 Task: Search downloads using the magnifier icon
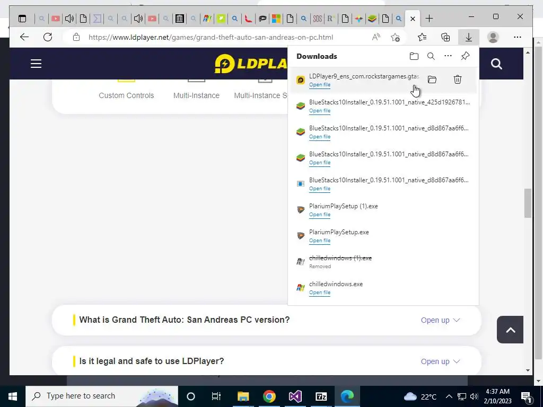[x=431, y=56]
